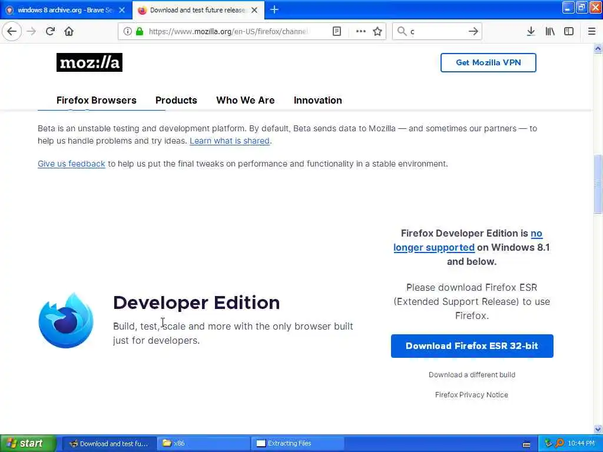603x452 pixels.
Task: Focus the search box containing c
Action: (x=436, y=31)
